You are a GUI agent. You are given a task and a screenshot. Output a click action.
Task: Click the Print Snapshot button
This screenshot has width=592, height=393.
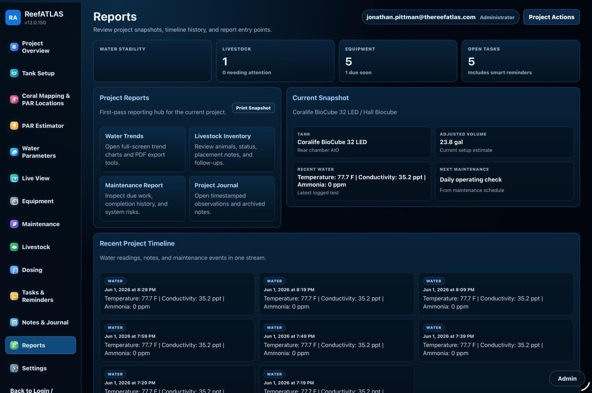point(253,108)
